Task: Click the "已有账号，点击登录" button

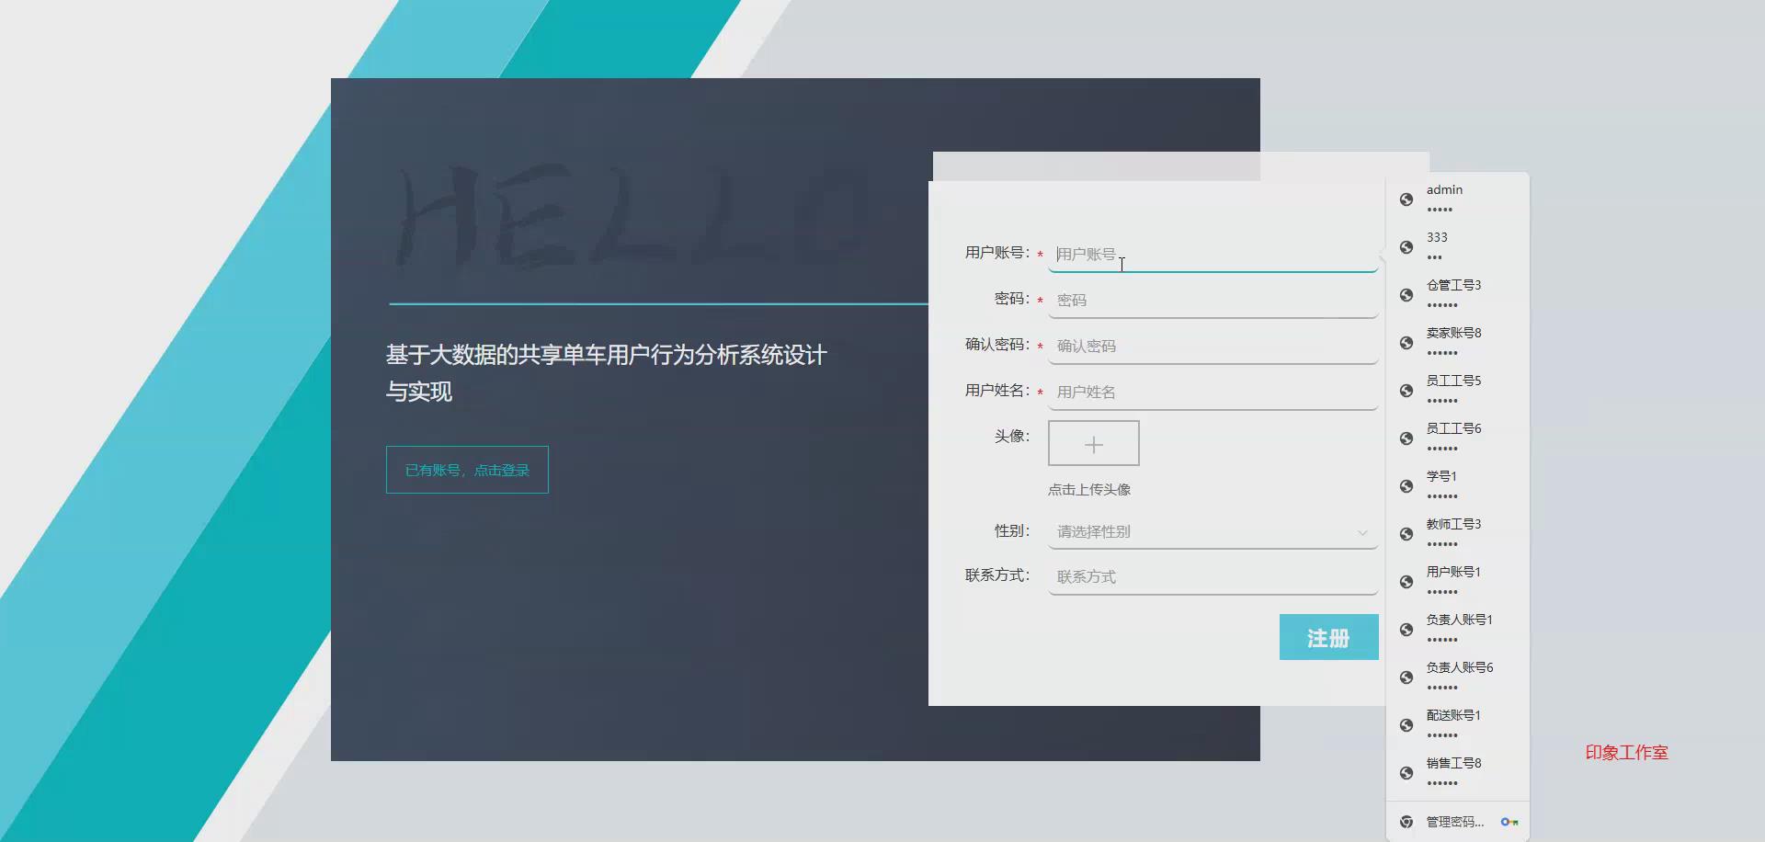Action: pos(466,469)
